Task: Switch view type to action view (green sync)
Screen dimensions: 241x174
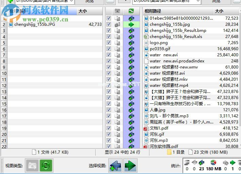Action: (46, 166)
